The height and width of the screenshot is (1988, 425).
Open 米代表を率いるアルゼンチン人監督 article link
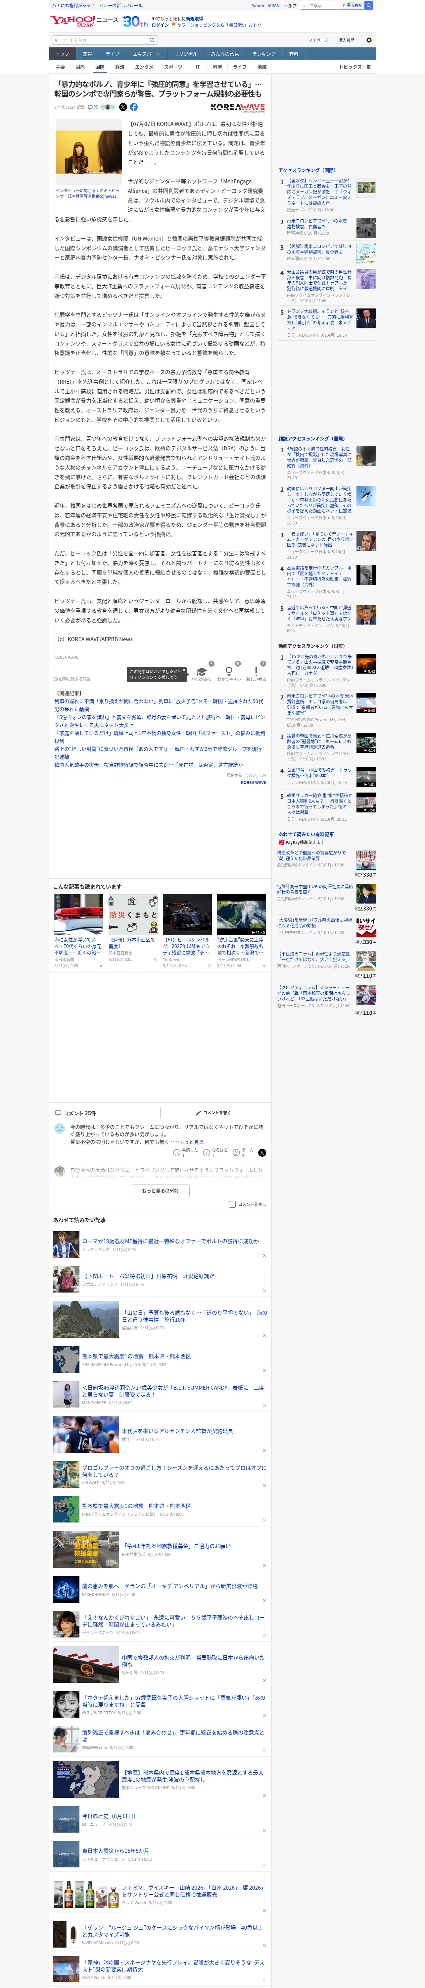[177, 1431]
